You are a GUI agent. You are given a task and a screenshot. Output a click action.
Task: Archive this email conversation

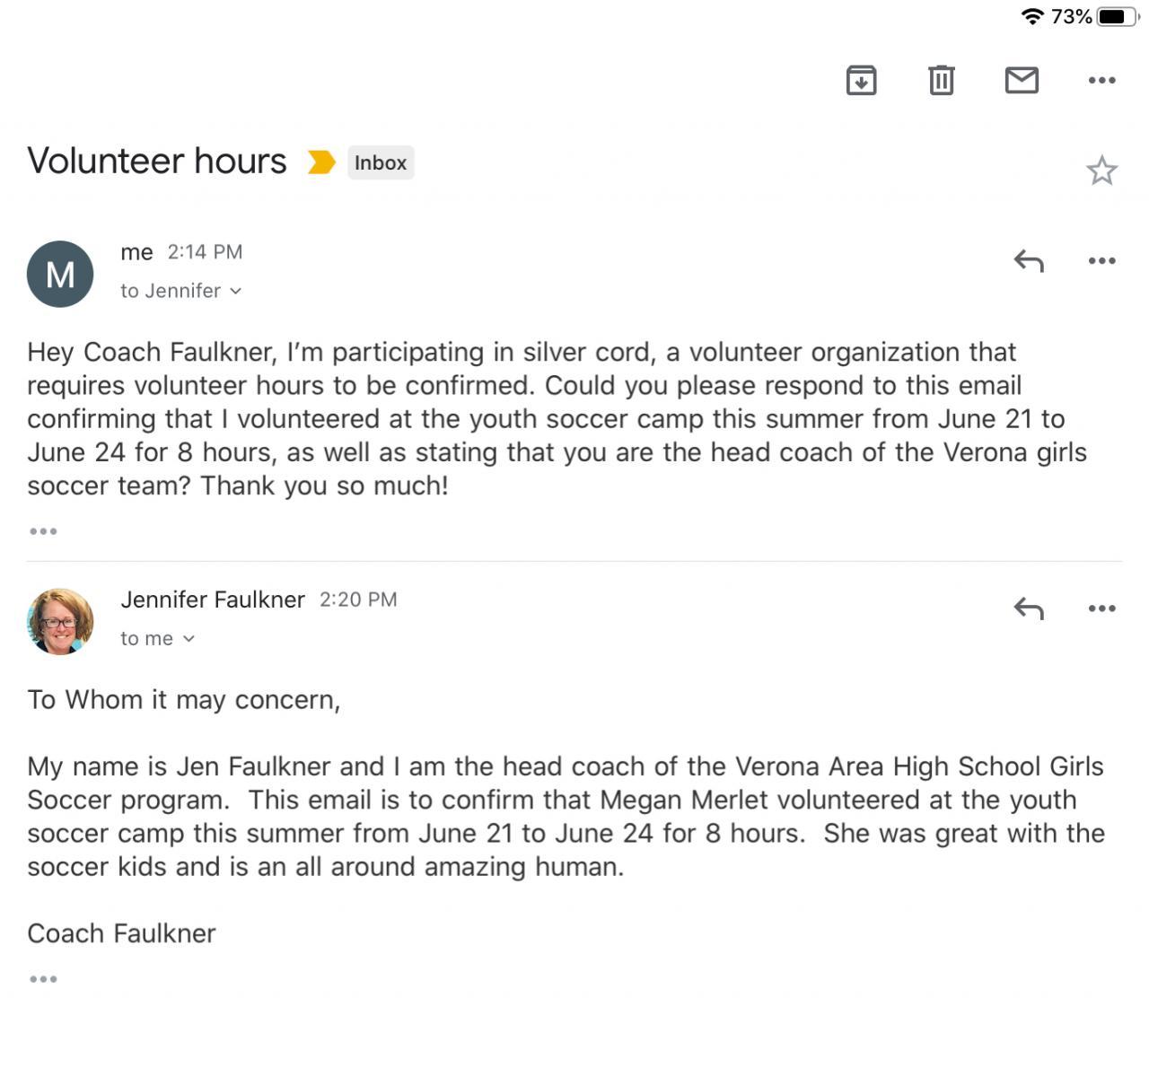pyautogui.click(x=861, y=81)
